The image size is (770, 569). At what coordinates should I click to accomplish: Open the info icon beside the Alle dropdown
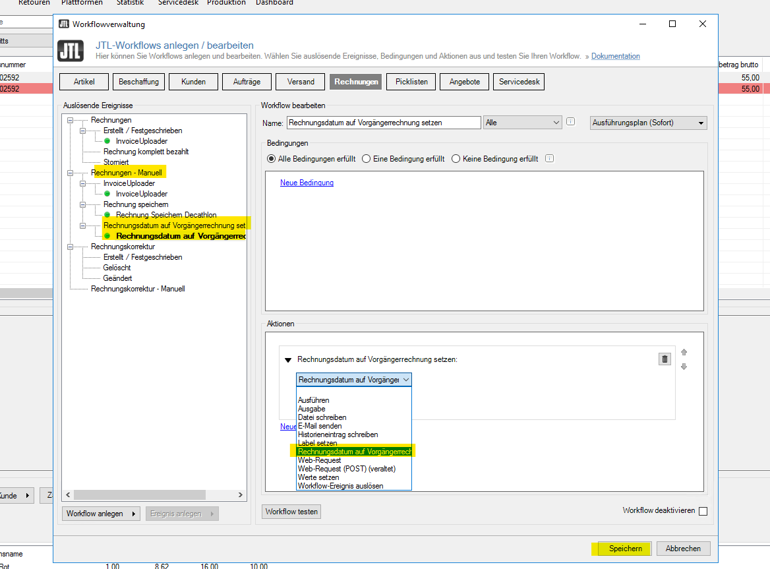coord(571,122)
